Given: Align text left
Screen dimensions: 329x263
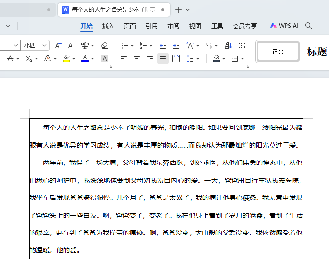Looking at the screenshot, I should (x=123, y=58).
